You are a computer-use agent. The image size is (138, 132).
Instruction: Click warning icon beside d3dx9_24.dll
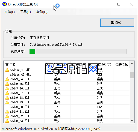pyautogui.click(x=7, y=79)
